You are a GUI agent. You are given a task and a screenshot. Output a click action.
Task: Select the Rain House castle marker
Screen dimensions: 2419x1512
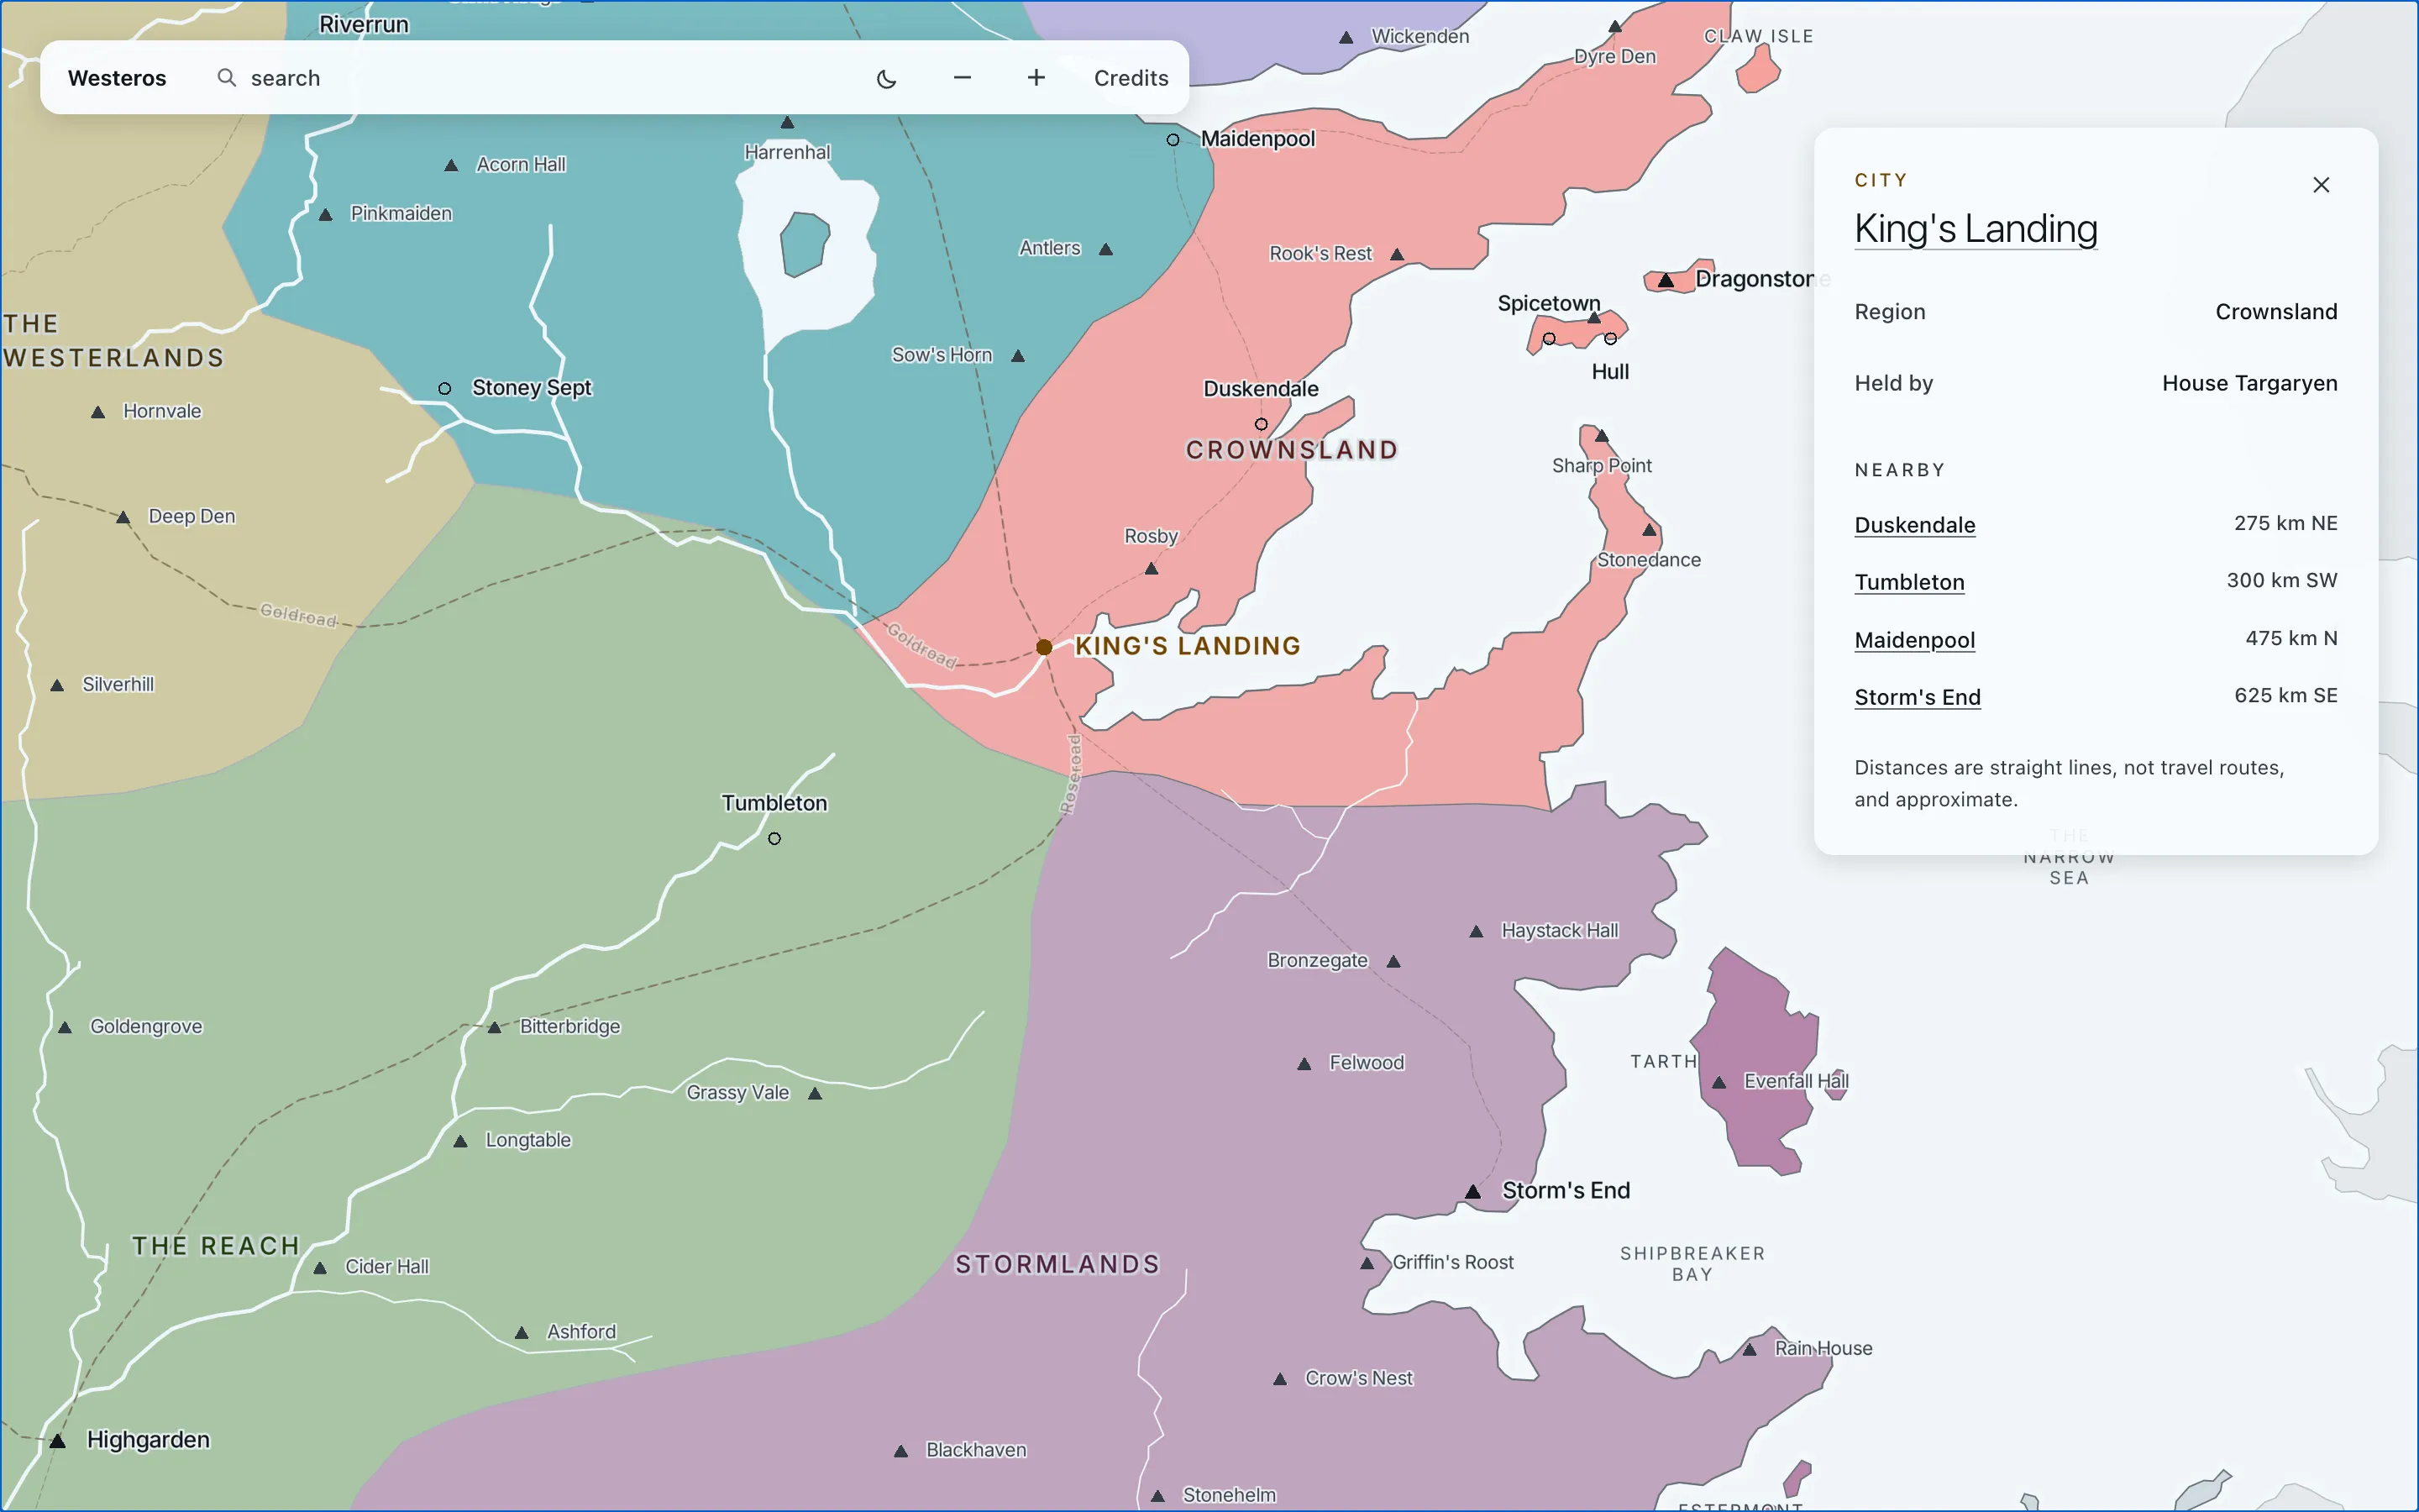[1750, 1349]
